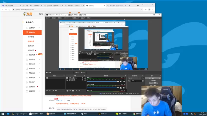Remove the selected source with minus icon
Screen dimensions: 207x116
tap(70, 91)
